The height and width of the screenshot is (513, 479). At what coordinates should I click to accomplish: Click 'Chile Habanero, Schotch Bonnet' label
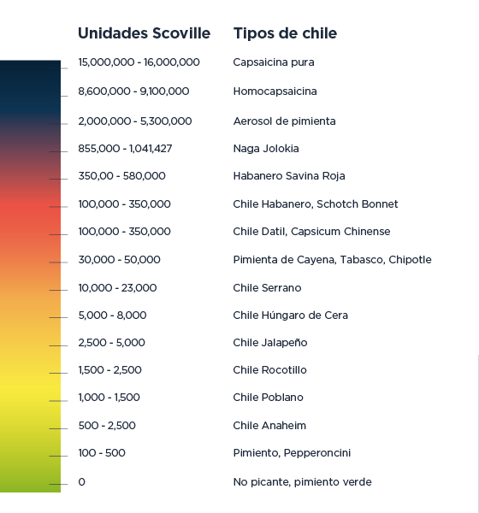(x=316, y=204)
